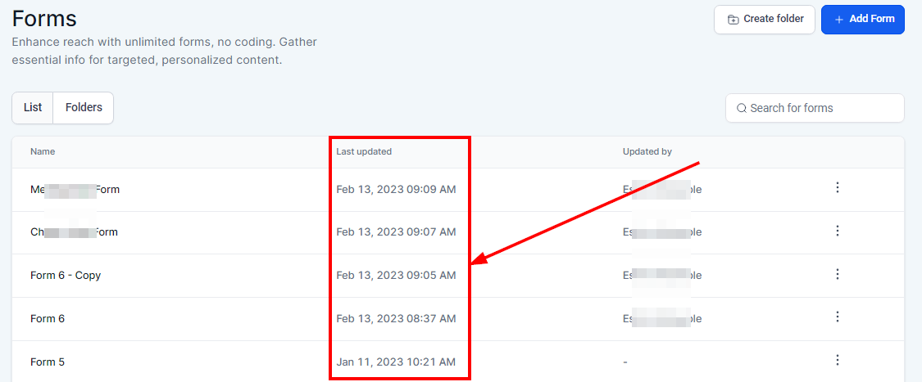The width and height of the screenshot is (922, 382).
Task: Open three-dot menu for Form 6 row
Action: point(837,317)
